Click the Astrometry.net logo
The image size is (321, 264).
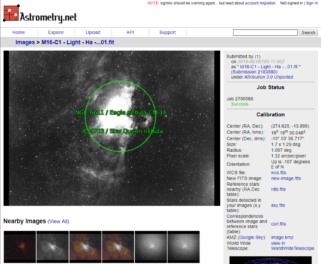(40, 13)
